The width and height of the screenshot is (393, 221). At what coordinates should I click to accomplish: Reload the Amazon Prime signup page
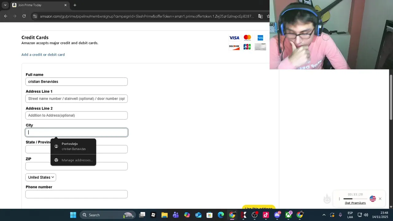[x=24, y=16]
